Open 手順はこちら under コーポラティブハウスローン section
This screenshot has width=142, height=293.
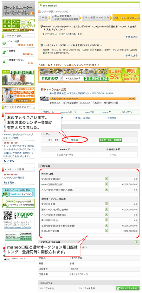[x=132, y=55]
